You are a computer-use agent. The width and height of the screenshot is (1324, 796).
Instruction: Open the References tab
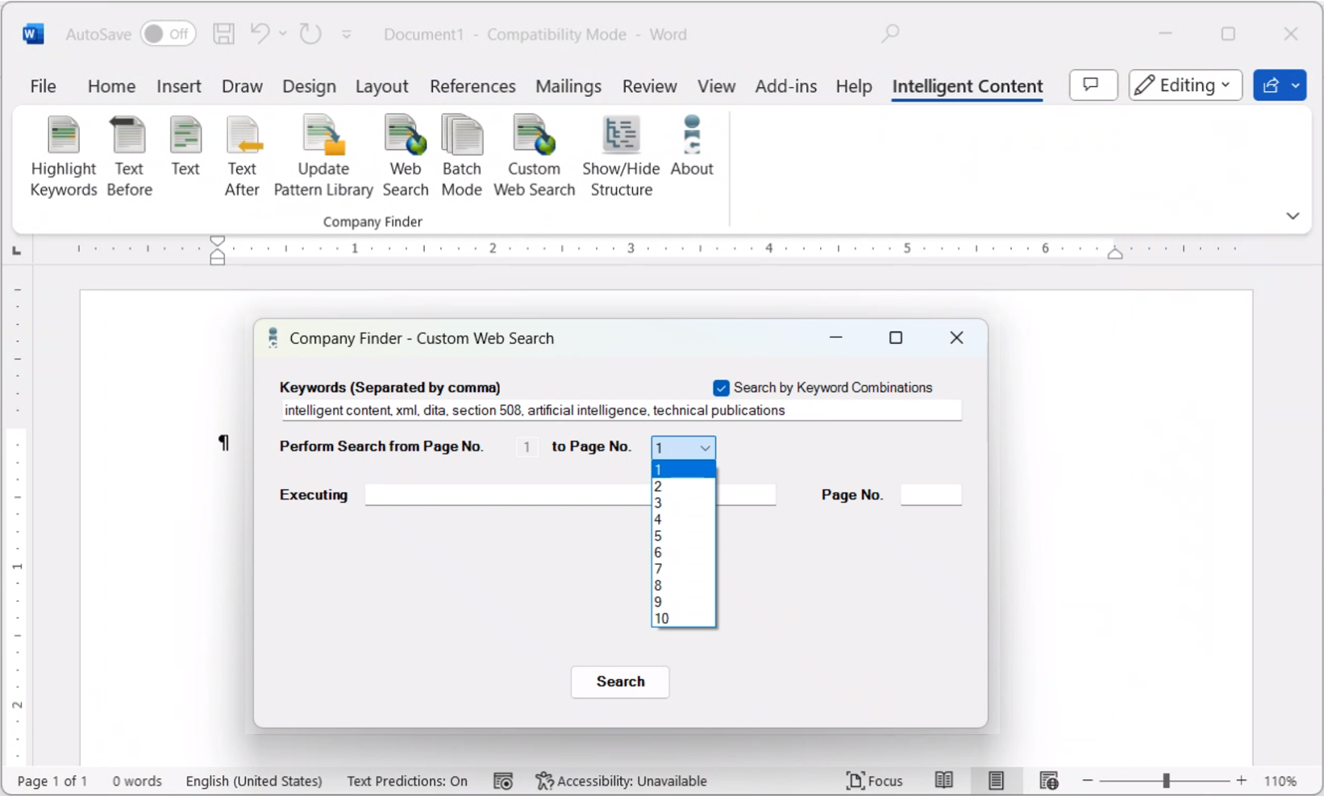click(x=473, y=86)
